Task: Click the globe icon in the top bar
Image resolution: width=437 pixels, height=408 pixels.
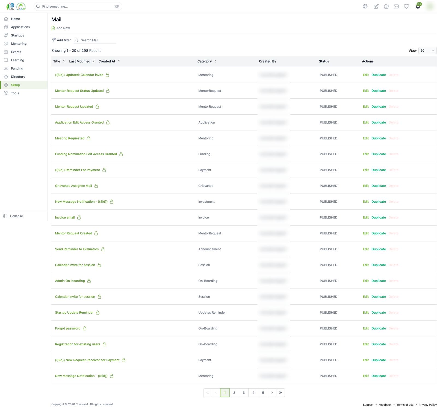Action: coord(365,6)
